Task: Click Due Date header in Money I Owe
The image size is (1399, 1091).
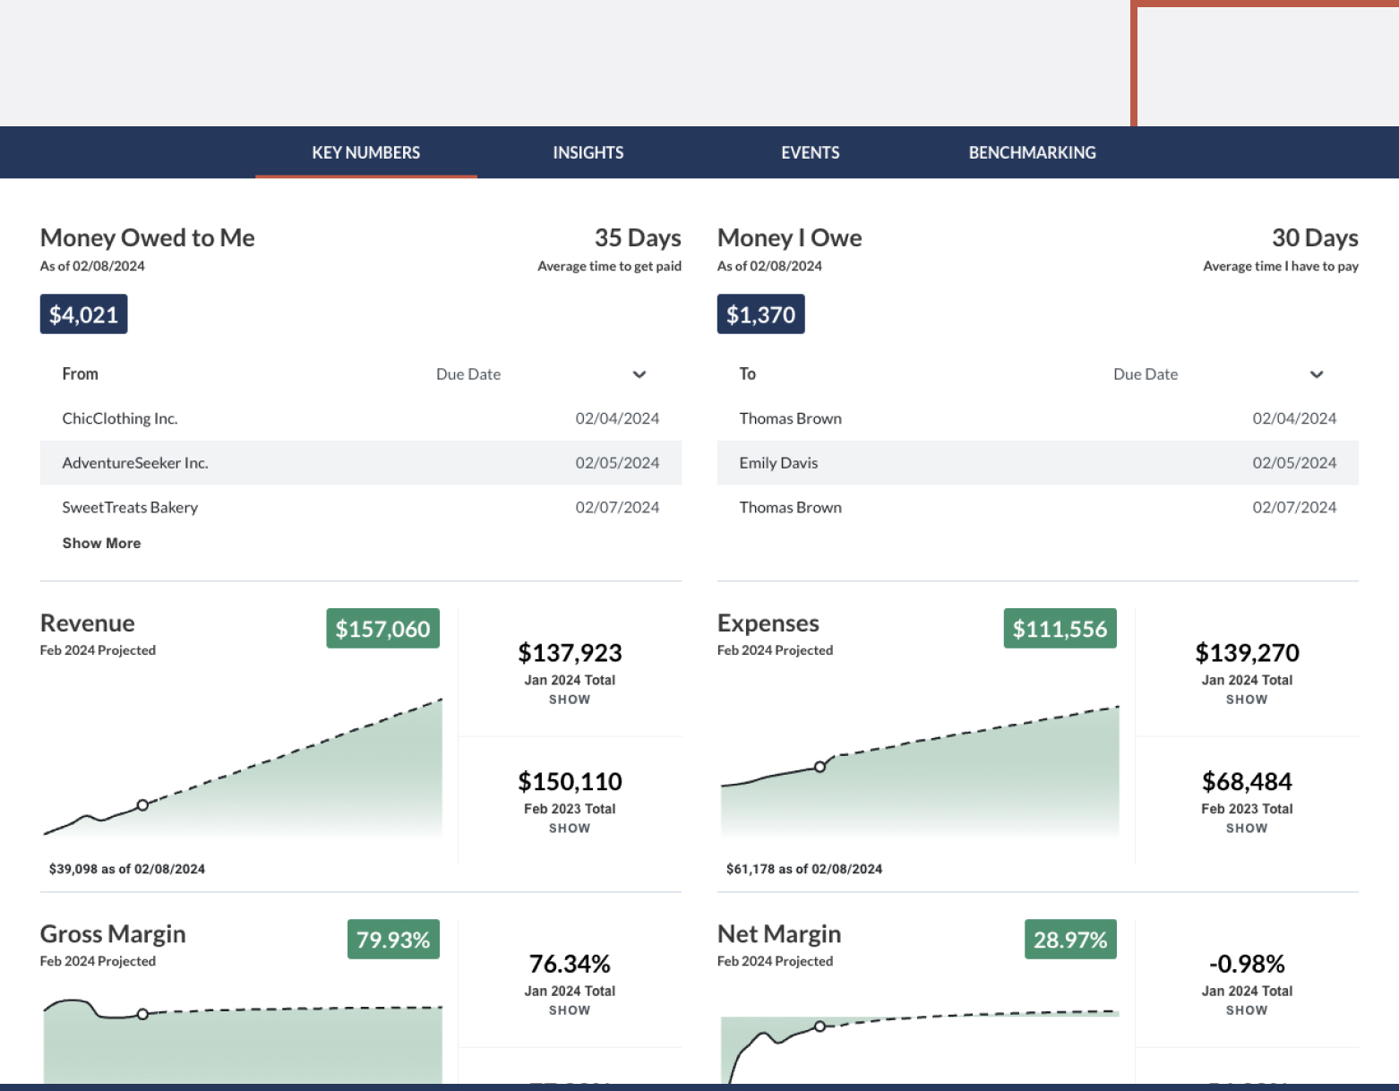Action: pyautogui.click(x=1146, y=374)
